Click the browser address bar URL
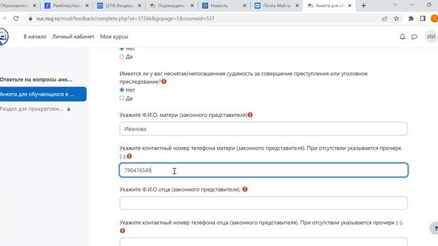 click(125, 18)
